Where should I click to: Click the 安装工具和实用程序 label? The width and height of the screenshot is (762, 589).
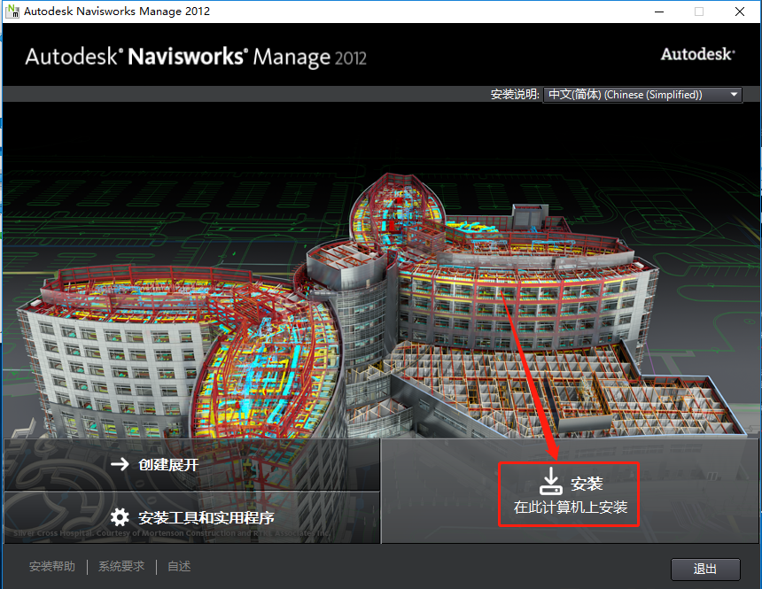206,518
